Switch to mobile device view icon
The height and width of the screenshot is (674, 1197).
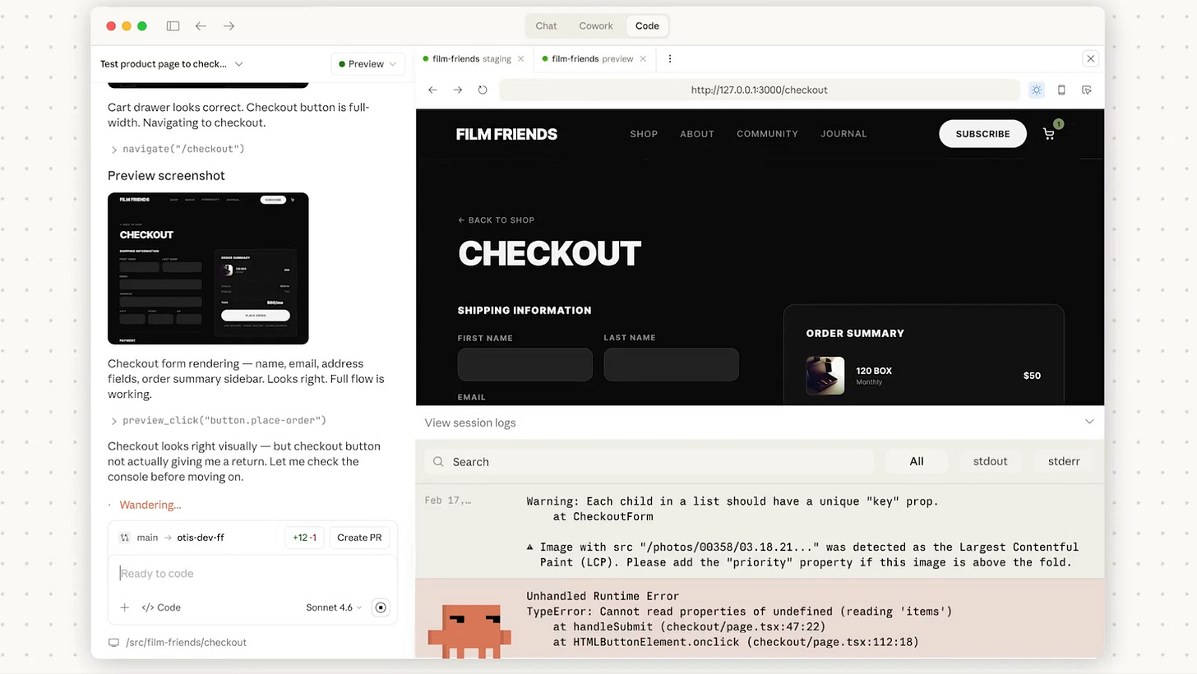[x=1061, y=90]
